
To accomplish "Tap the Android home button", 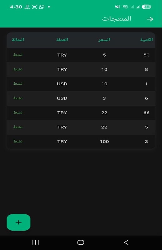I will tap(81, 242).
